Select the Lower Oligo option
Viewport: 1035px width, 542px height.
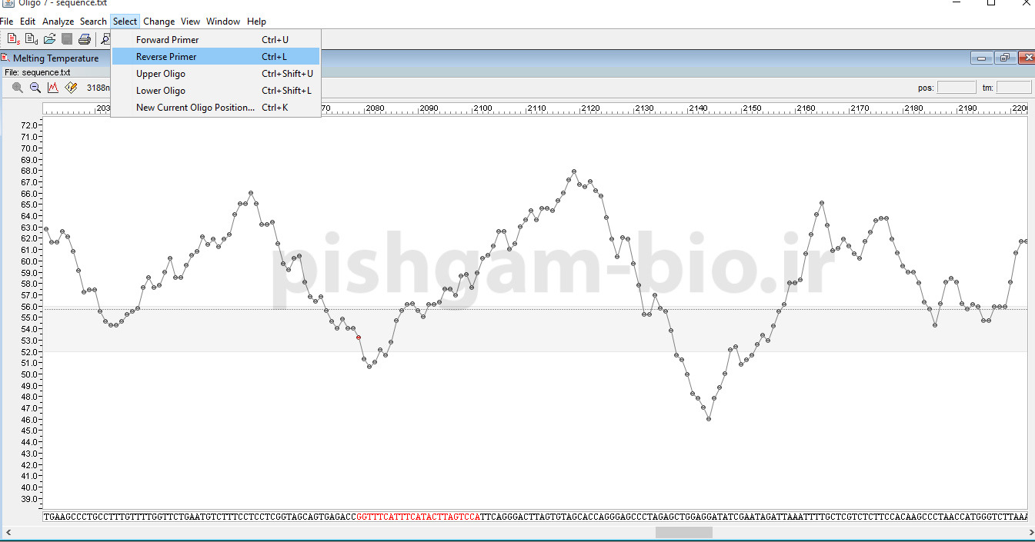pos(161,91)
